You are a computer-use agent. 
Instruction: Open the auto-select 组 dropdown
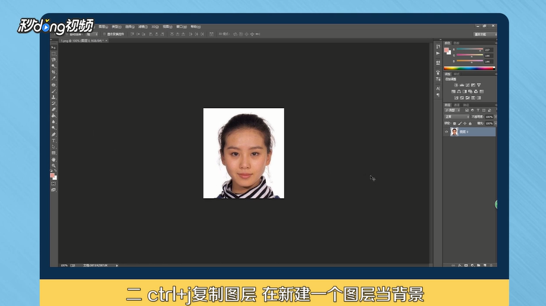pos(92,34)
